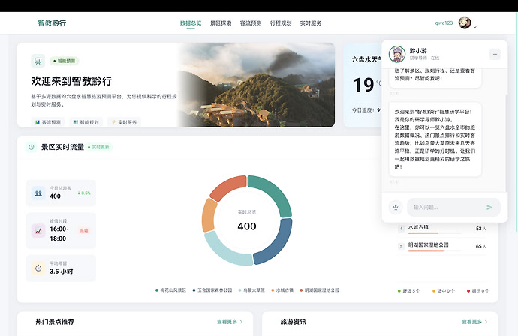This screenshot has height=336, width=518.
Task: Click the chat panel scrollbar
Action: pyautogui.click(x=506, y=142)
